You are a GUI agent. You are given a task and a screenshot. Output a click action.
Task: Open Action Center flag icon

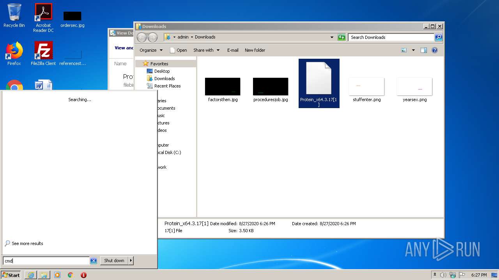(462, 275)
